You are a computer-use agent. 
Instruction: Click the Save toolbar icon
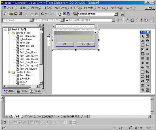pyautogui.click(x=16, y=14)
